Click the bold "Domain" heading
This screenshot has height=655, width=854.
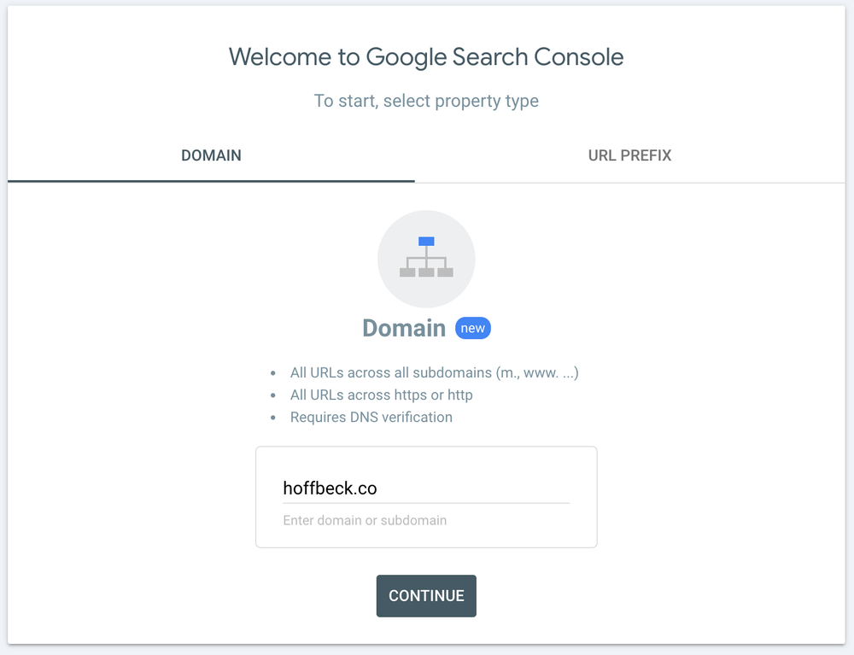[x=404, y=328]
